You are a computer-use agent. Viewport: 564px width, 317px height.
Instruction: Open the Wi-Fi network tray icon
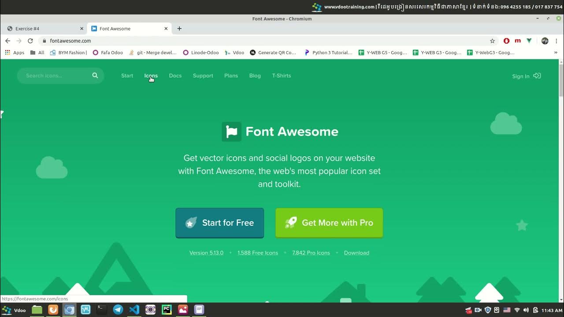517,310
